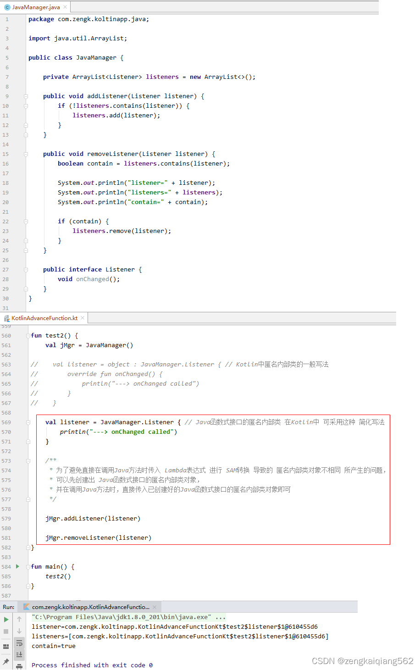Click the 'package com.zengk.koltinapp.java;' line
The image size is (420, 670).
(x=89, y=19)
